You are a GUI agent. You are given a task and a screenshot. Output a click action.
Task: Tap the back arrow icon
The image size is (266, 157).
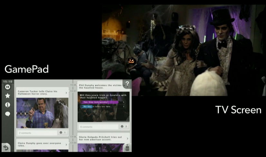pos(6,148)
